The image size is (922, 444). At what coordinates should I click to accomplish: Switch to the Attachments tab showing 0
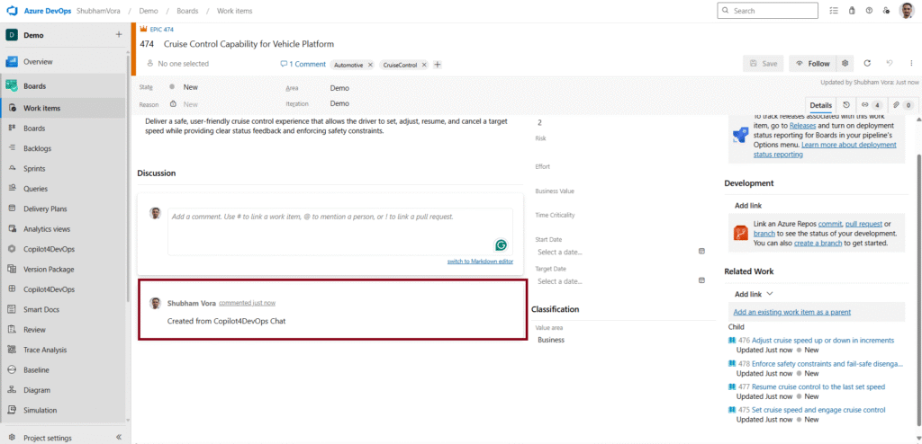tap(902, 105)
